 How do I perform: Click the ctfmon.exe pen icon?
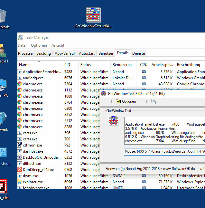(x=20, y=145)
